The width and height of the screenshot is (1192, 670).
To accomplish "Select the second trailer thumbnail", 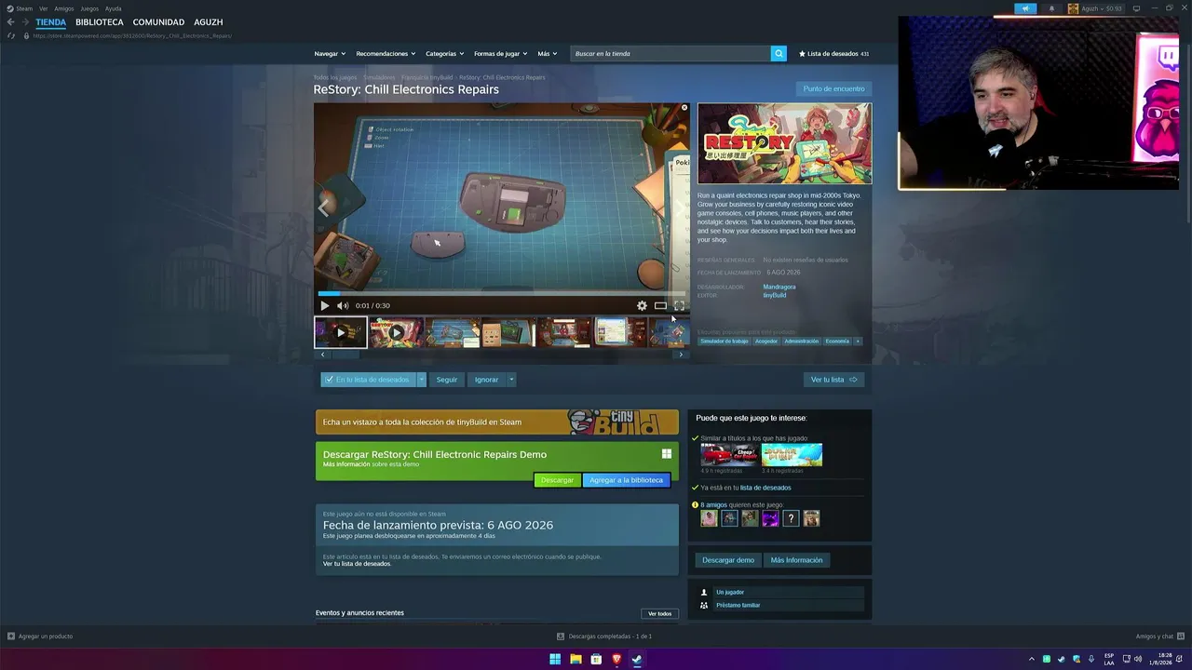I will click(396, 332).
